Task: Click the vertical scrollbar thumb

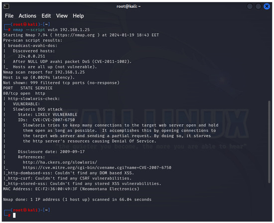Action: tap(270, 142)
